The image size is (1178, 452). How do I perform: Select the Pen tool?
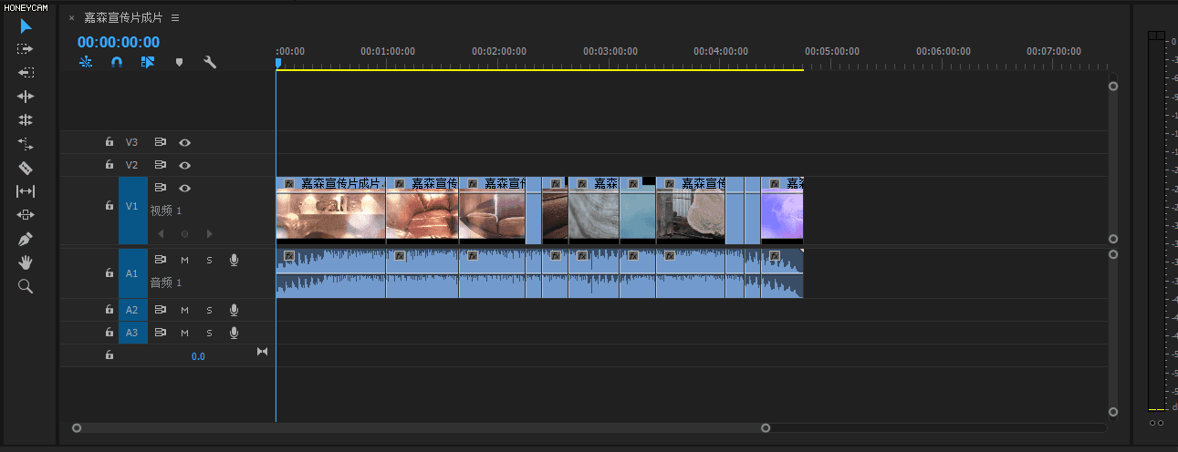coord(26,239)
